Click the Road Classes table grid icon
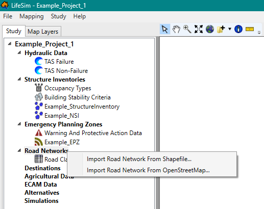Image resolution: width=264 pixels, height=209 pixels. pos(39,159)
